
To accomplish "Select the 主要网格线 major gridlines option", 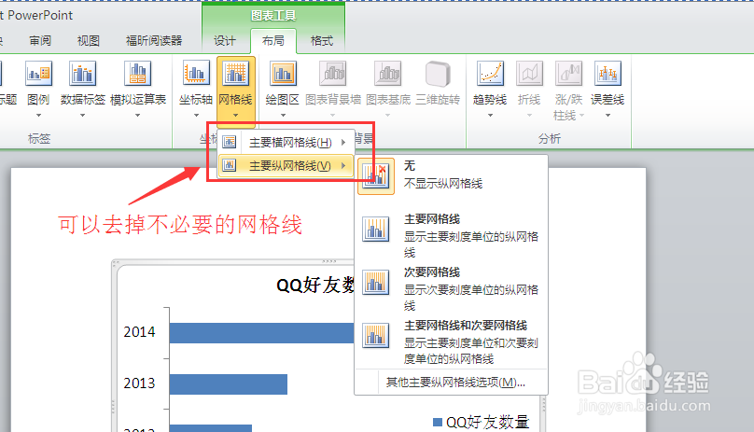I will (x=451, y=235).
